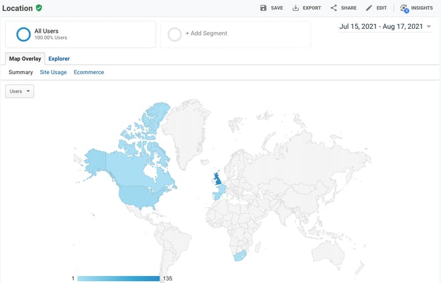This screenshot has height=283, width=441.
Task: Click the Share icon
Action: tap(333, 8)
